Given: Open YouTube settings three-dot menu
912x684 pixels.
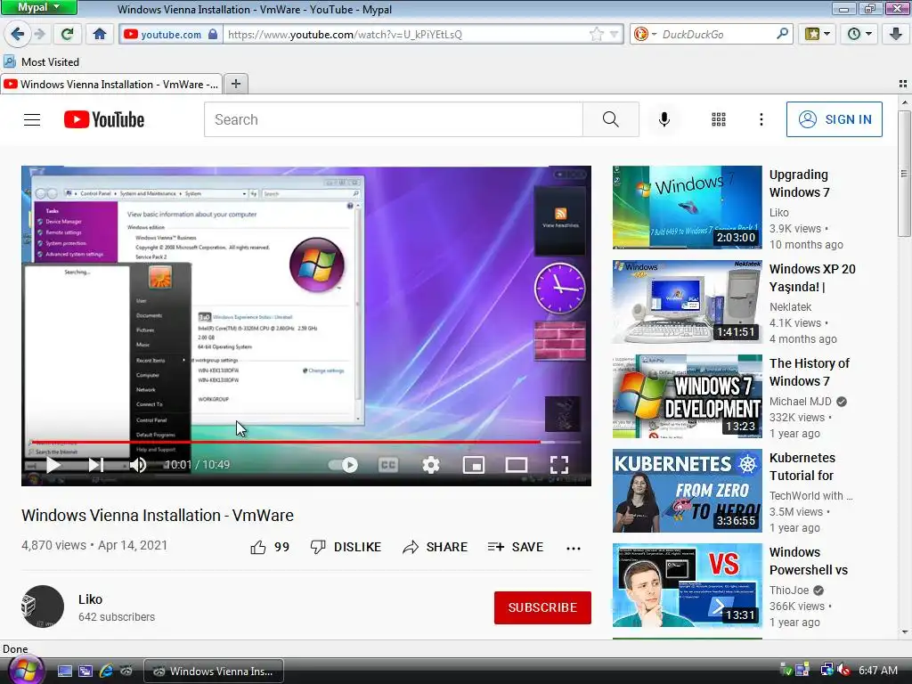Looking at the screenshot, I should click(x=761, y=119).
